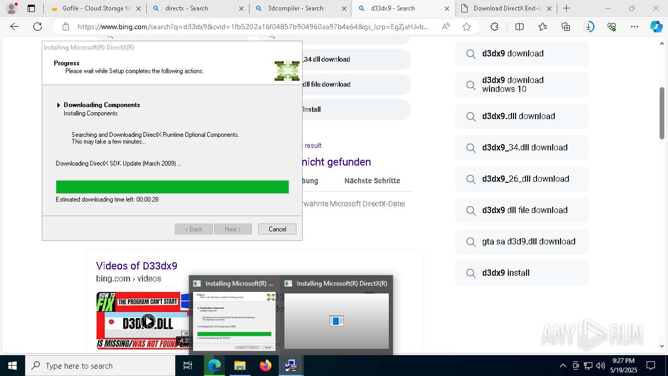Screen dimensions: 668x376
Task: Switch to Download DirectX End-User tab
Action: (506, 8)
